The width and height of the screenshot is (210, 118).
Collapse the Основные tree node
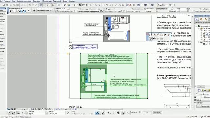[x=199, y=42]
